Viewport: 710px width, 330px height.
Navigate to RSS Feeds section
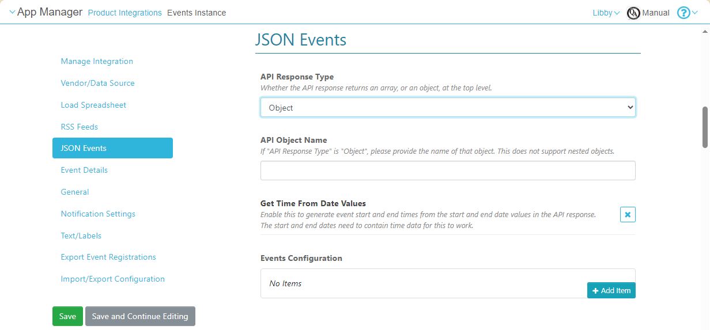[80, 127]
